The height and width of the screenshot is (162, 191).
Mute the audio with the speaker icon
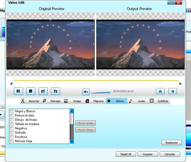pyautogui.click(x=86, y=92)
